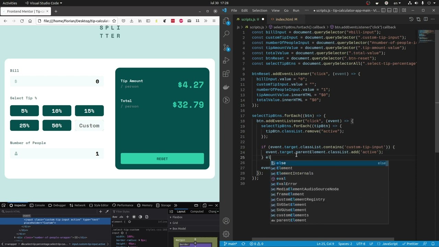
Task: Select 'ElementInternals' in the autocomplete list
Action: (329, 173)
